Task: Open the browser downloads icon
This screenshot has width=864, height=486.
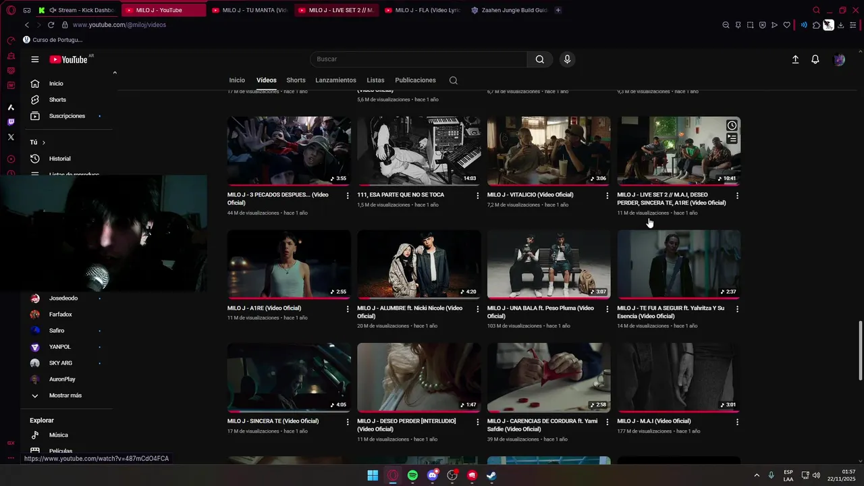Action: click(840, 25)
